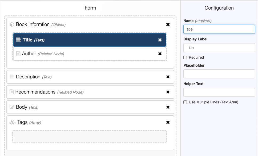Click the Description lines icon
The width and height of the screenshot is (258, 156).
coord(12,77)
